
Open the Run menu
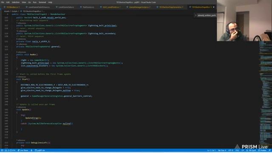(35, 2)
